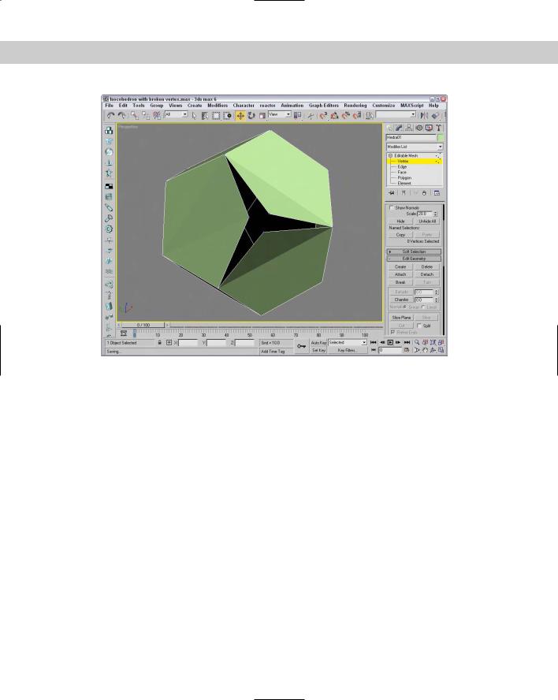Activate the Select and Scale tool
The width and height of the screenshot is (558, 700).
262,115
